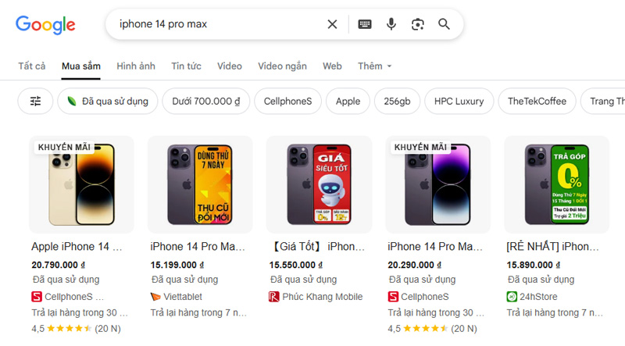Select the Apple brand filter chip

[x=348, y=102]
